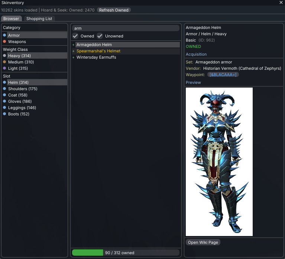Click the plus icon beside Armageddon Helm
The height and width of the screenshot is (259, 285).
[74, 45]
